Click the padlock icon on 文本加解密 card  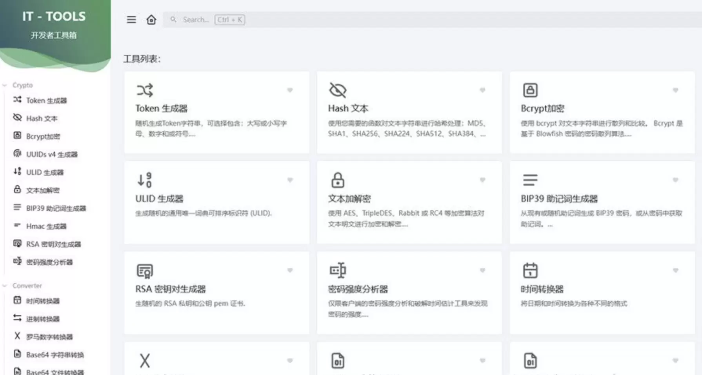pos(338,180)
